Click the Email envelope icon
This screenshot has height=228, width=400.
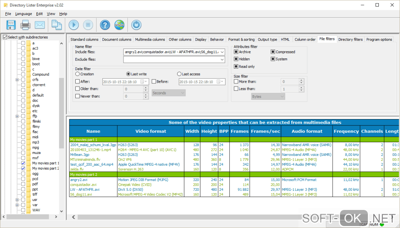39,25
